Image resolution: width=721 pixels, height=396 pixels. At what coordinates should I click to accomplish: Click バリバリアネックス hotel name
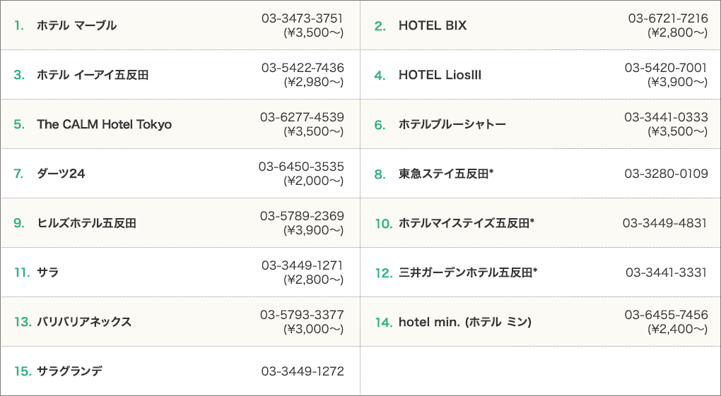pos(83,322)
